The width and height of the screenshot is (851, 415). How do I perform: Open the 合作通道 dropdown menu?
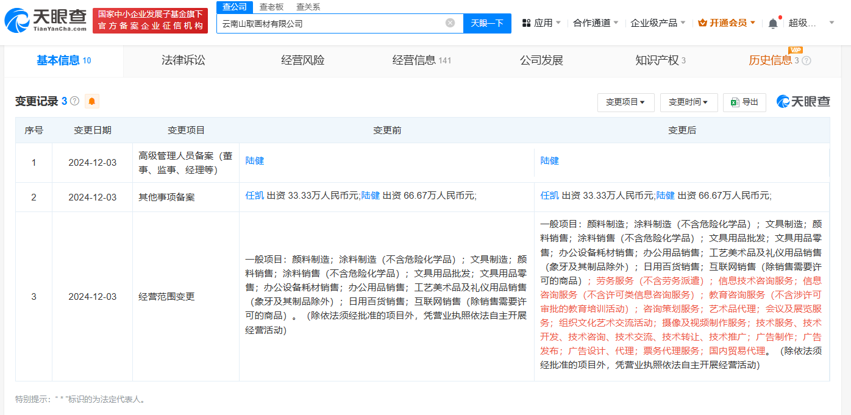(x=595, y=23)
